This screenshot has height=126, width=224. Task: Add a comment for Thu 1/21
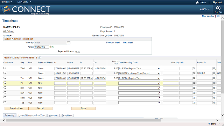5,78
